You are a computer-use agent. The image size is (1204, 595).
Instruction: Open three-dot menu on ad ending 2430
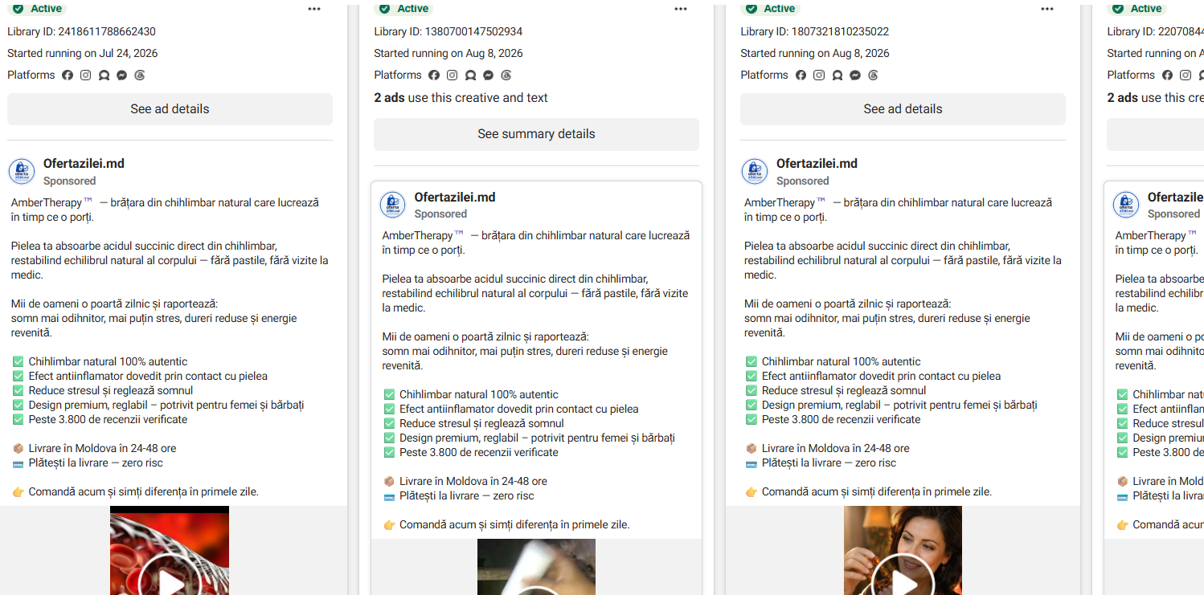point(314,9)
